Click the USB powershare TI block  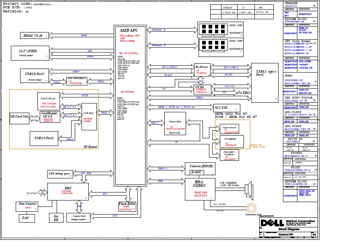76,81
